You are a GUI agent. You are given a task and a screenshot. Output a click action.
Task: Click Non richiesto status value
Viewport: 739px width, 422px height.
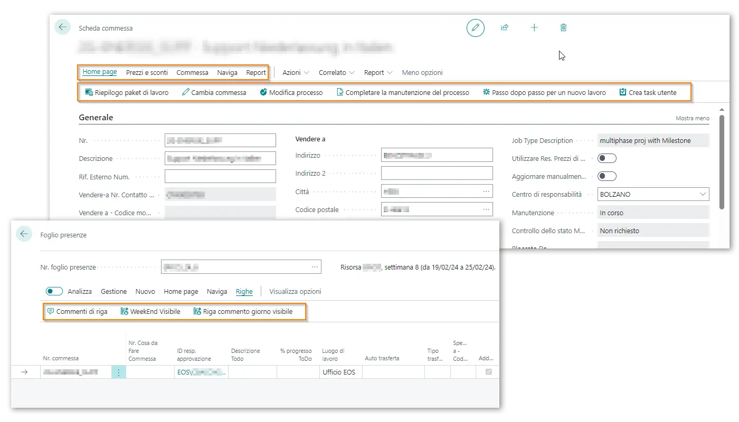pos(653,231)
